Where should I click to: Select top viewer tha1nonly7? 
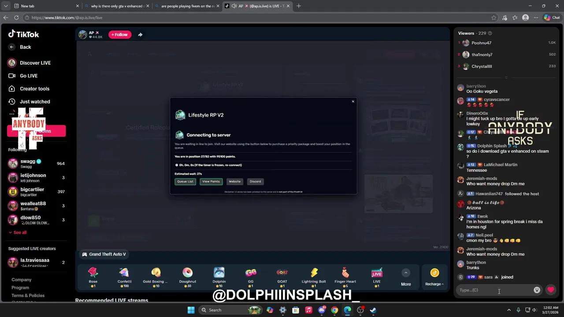[x=507, y=55]
